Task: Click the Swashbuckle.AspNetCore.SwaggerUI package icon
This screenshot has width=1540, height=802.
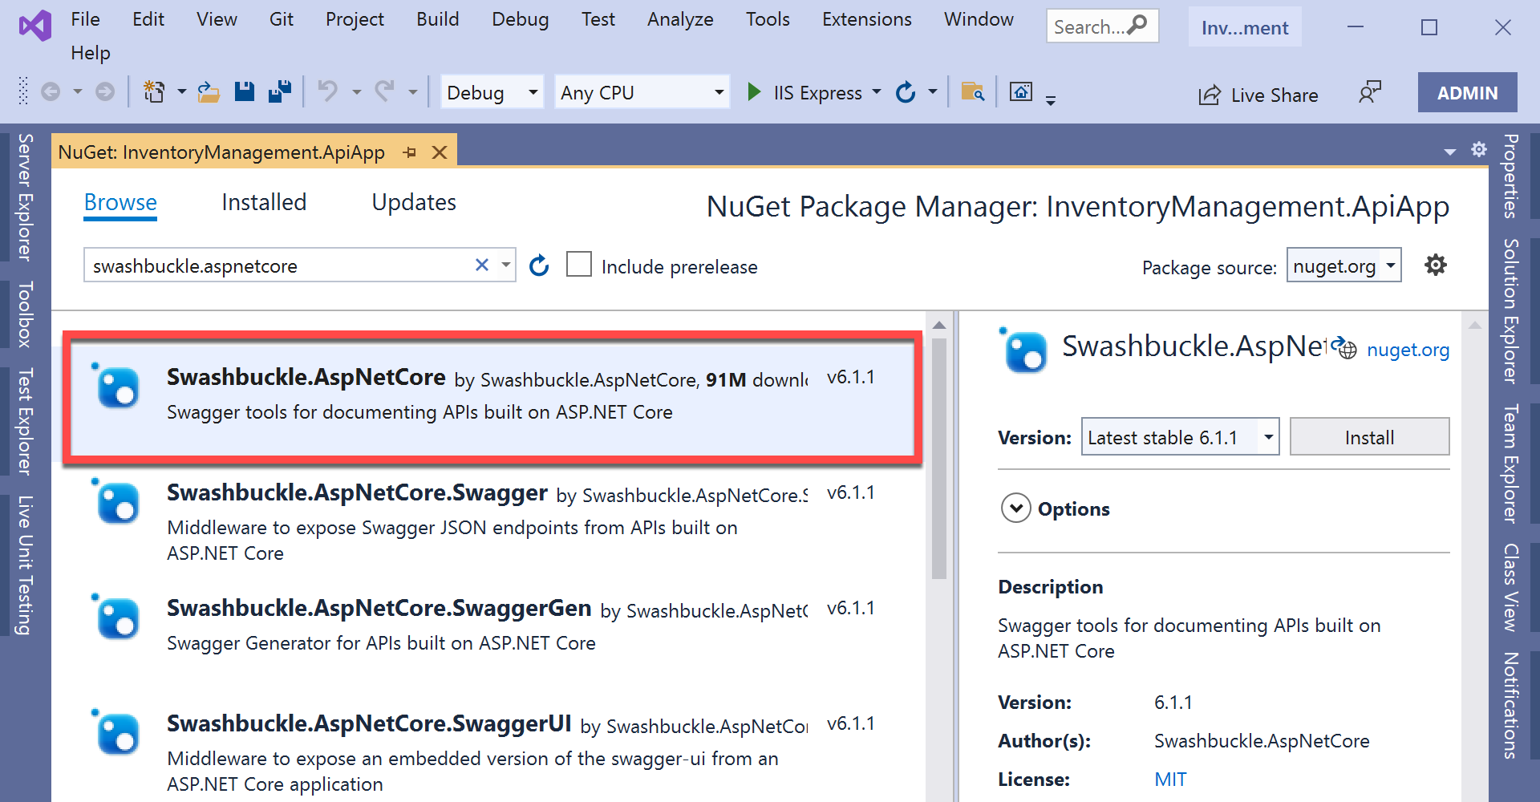Action: click(x=117, y=732)
